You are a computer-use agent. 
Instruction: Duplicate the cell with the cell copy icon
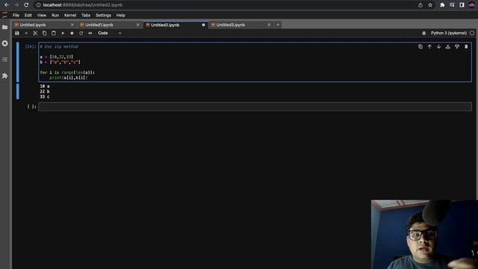[x=420, y=46]
